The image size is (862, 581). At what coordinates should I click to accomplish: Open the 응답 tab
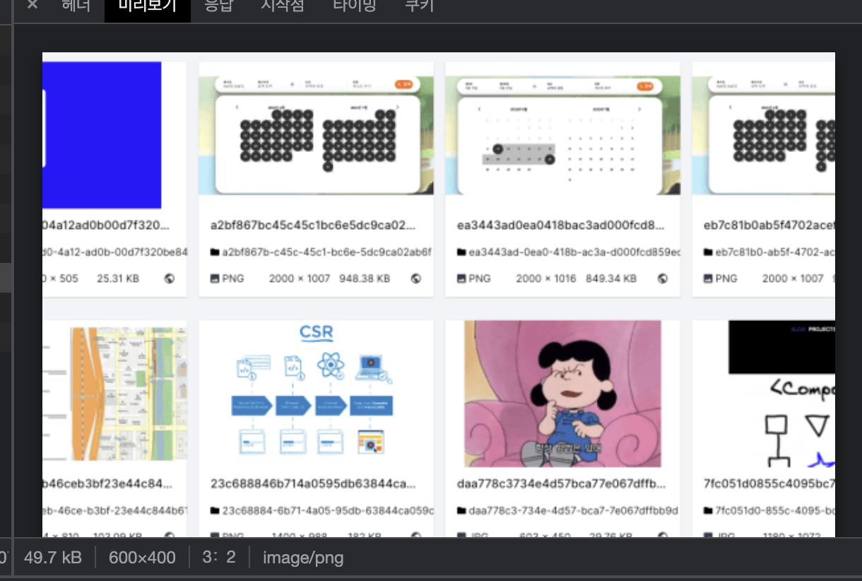(x=218, y=6)
